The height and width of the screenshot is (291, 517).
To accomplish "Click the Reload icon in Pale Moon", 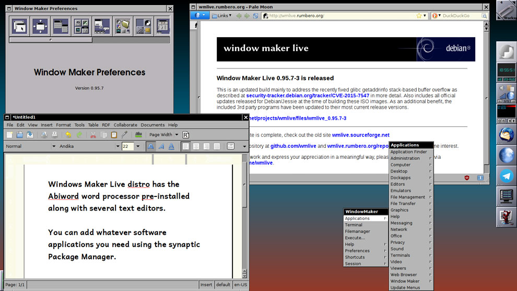I will click(255, 16).
